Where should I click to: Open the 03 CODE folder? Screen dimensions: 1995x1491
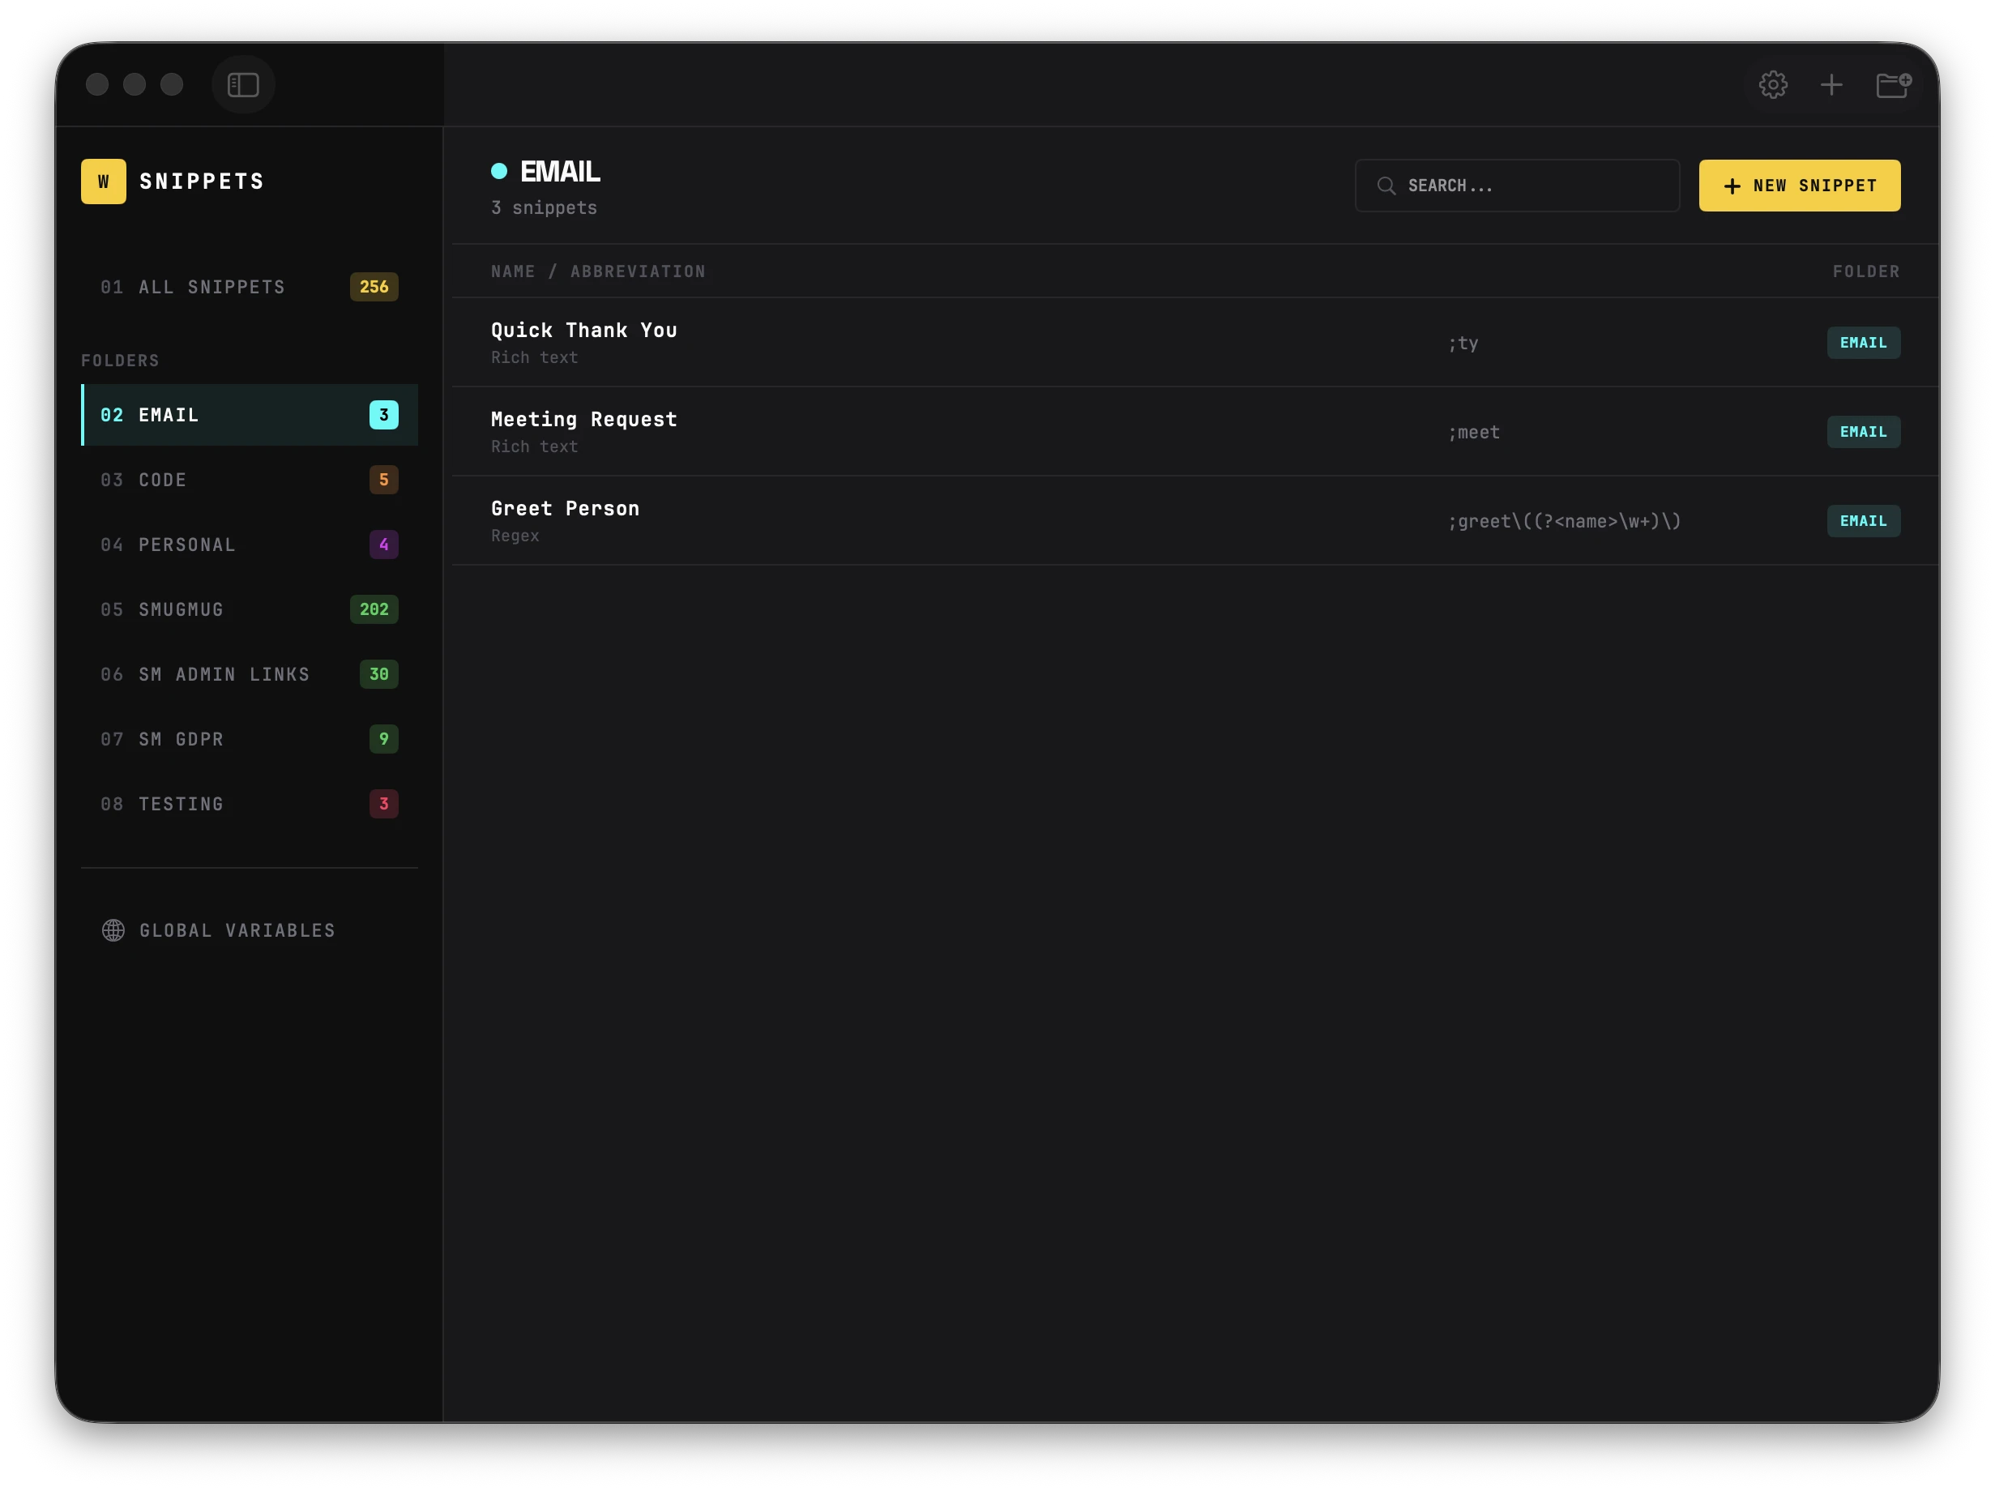[x=162, y=480]
